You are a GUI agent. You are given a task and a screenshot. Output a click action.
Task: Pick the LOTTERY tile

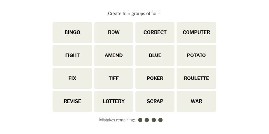(x=113, y=101)
